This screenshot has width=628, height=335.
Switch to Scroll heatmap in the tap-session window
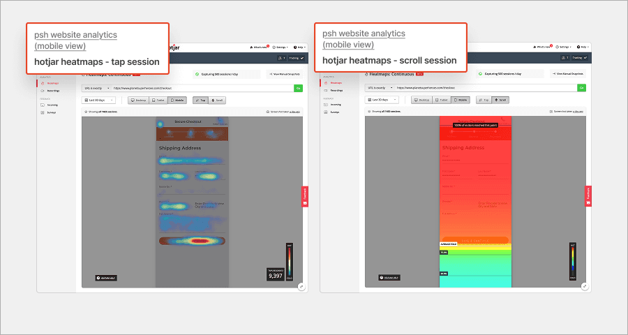tap(217, 100)
